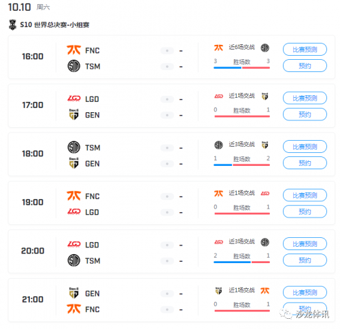The width and height of the screenshot is (340, 329).
Task: Click 预约 for the 16:00 match
Action: pyautogui.click(x=305, y=66)
